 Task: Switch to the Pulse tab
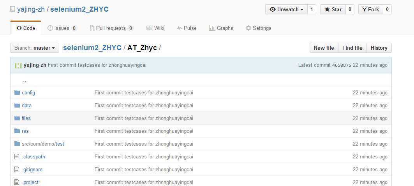[x=187, y=28]
